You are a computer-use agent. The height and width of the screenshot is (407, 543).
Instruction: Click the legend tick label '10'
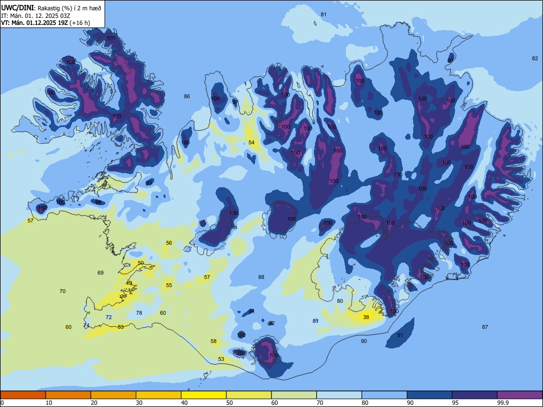(49, 403)
